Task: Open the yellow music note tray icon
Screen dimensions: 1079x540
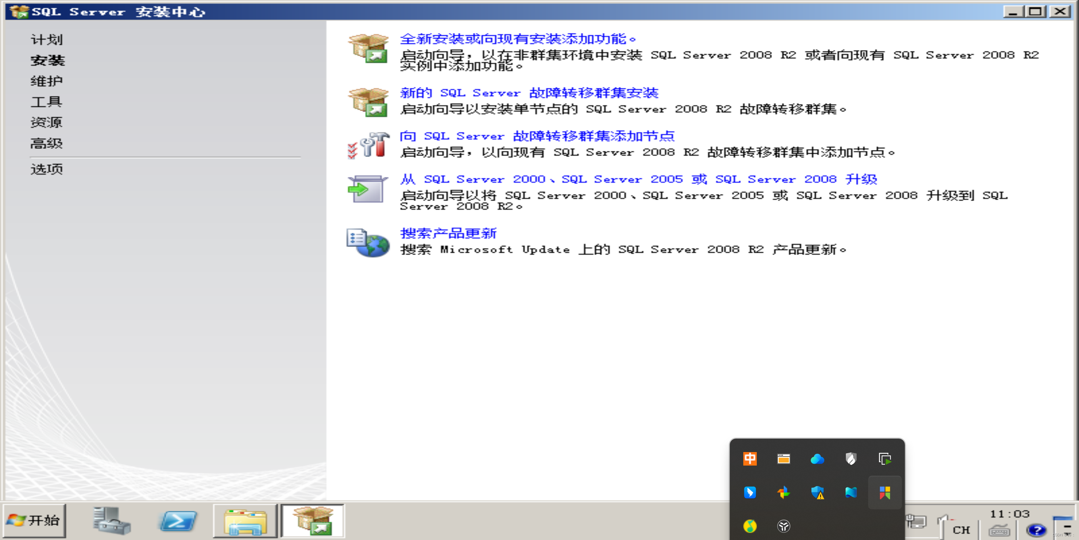Action: [x=750, y=526]
